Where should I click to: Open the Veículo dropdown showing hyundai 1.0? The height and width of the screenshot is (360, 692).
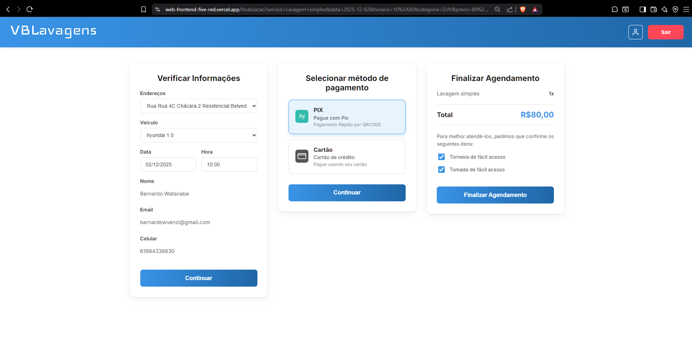pyautogui.click(x=198, y=135)
